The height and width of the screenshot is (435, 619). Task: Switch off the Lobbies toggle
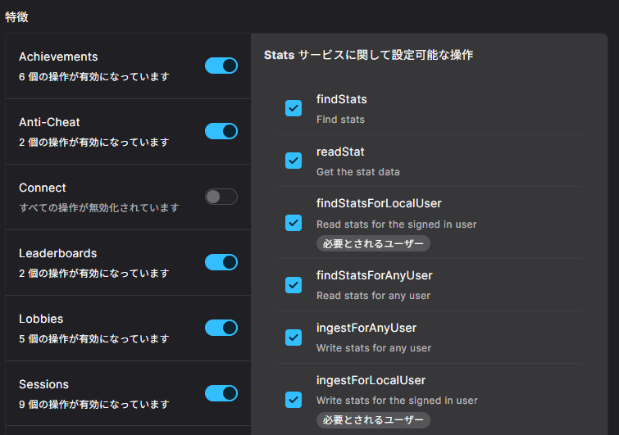pos(221,328)
